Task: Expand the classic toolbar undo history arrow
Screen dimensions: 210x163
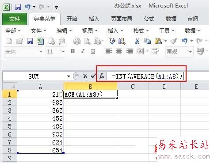Action: click(191, 41)
